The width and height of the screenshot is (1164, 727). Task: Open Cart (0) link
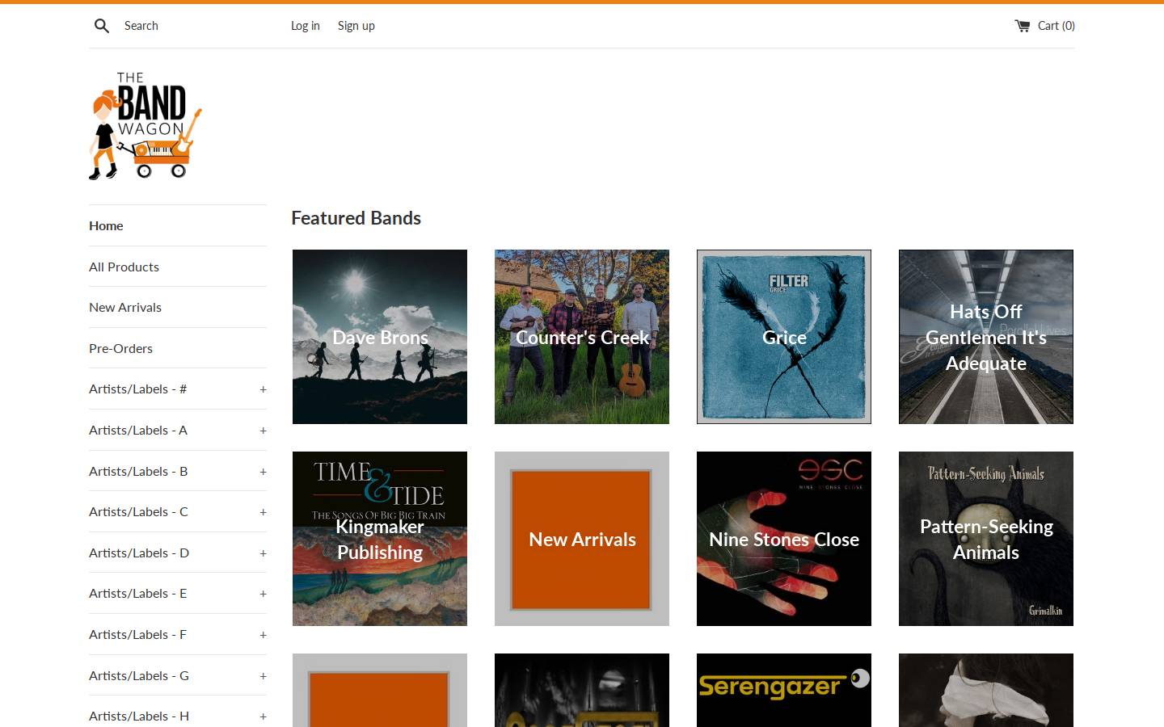pos(1056,26)
